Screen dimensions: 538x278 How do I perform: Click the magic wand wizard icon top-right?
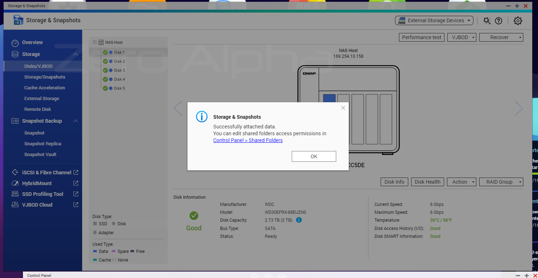pyautogui.click(x=487, y=20)
